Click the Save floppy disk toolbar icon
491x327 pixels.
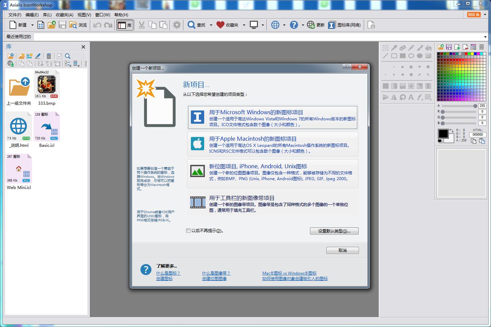pyautogui.click(x=62, y=25)
